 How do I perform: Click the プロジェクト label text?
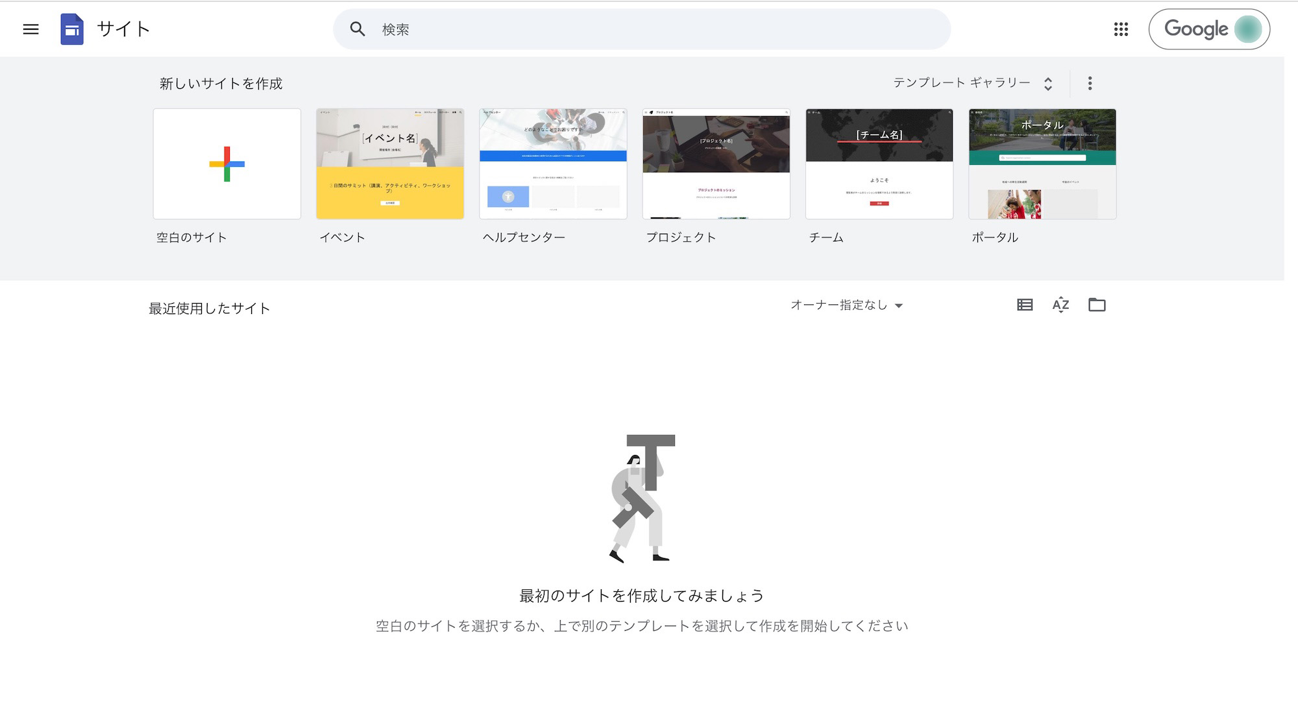coord(681,238)
